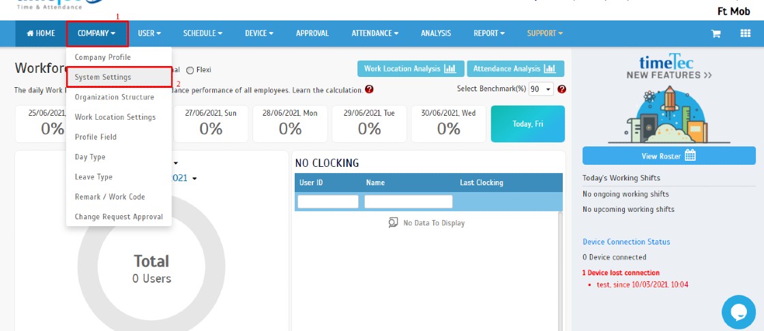Expand the USER menu
764x331 pixels.
[x=149, y=33]
